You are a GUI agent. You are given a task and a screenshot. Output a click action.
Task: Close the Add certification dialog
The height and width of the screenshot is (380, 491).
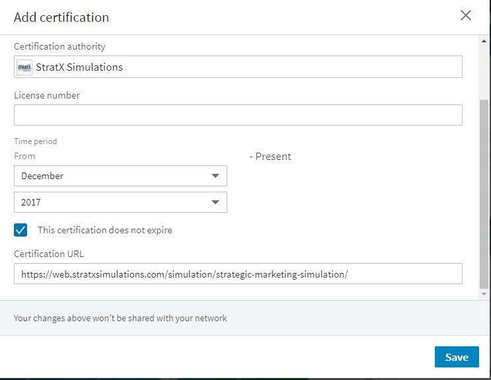[466, 16]
